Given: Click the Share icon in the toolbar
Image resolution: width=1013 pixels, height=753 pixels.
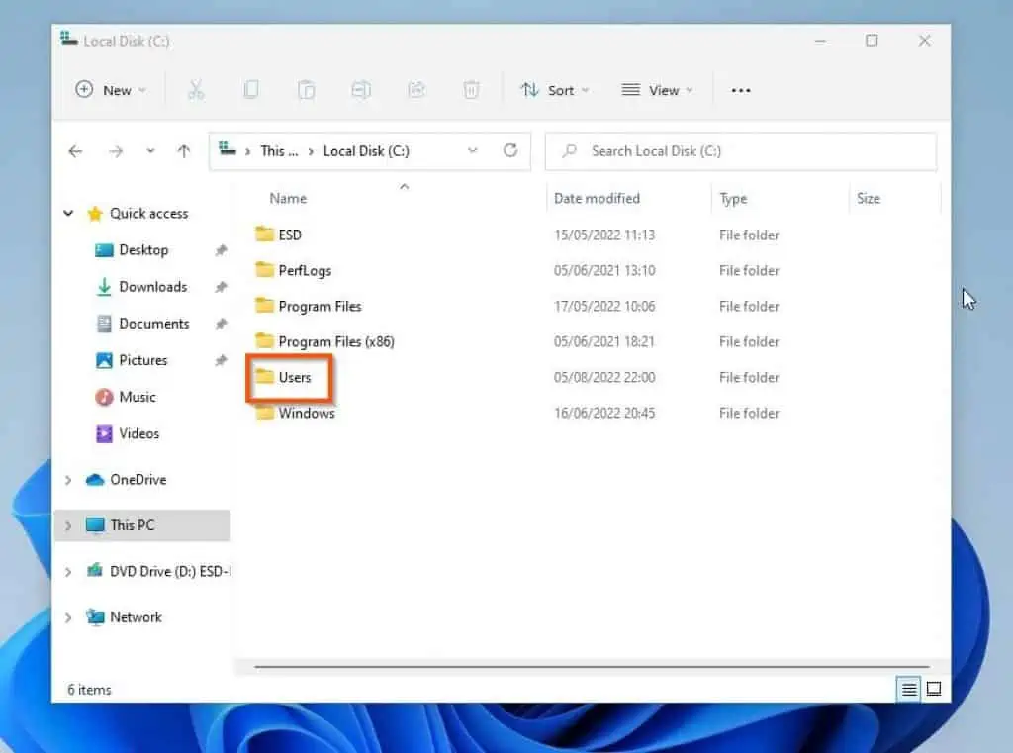Looking at the screenshot, I should pyautogui.click(x=416, y=90).
